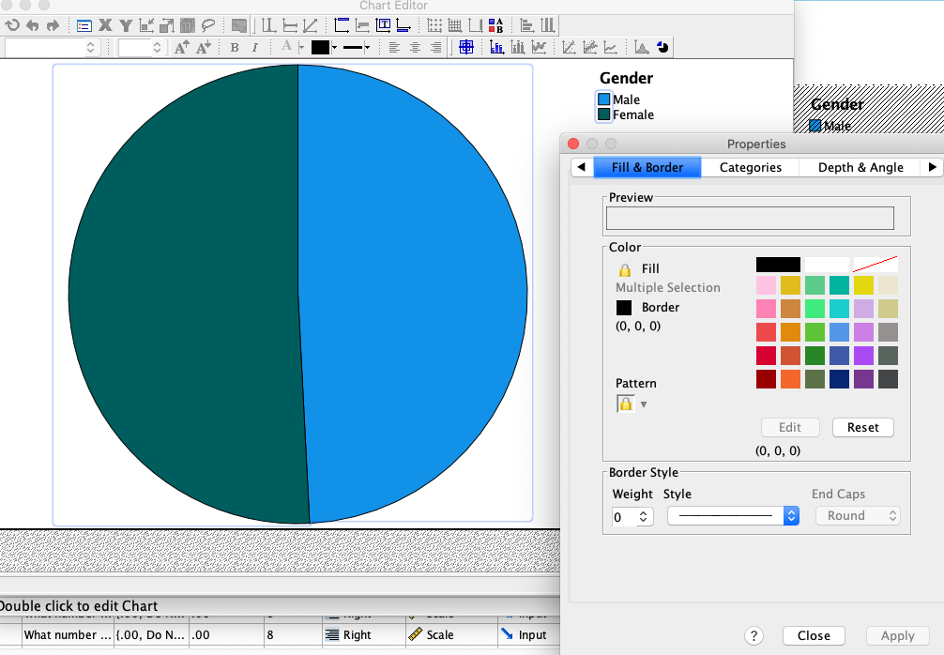Click the Edit color button
Screen dimensions: 944x655
click(x=790, y=427)
